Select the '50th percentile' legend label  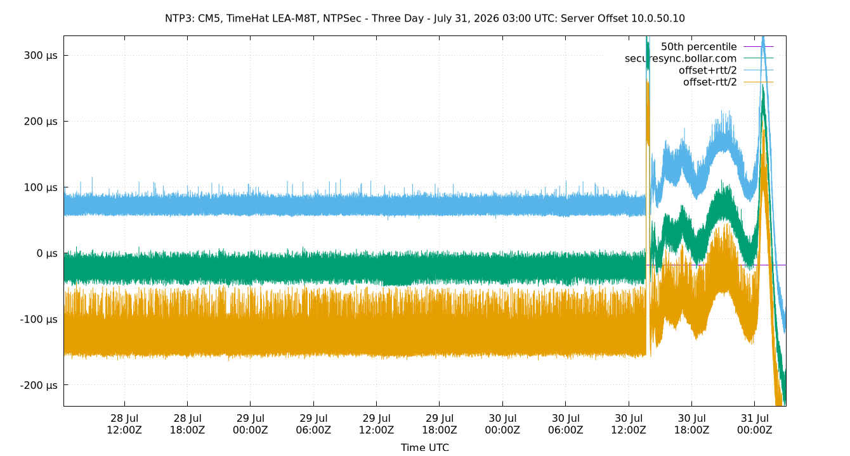tap(698, 47)
